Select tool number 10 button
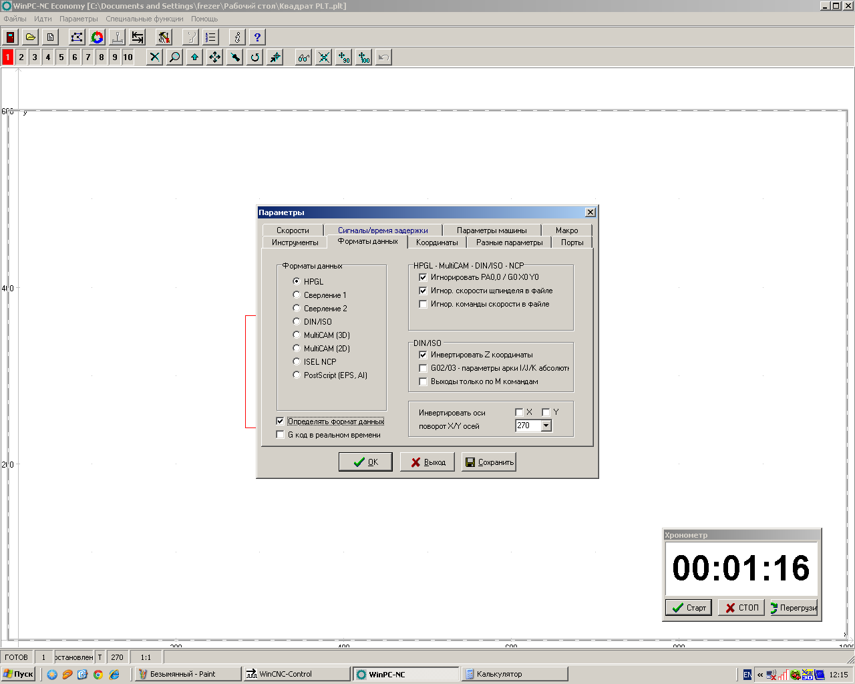The image size is (855, 684). point(128,57)
